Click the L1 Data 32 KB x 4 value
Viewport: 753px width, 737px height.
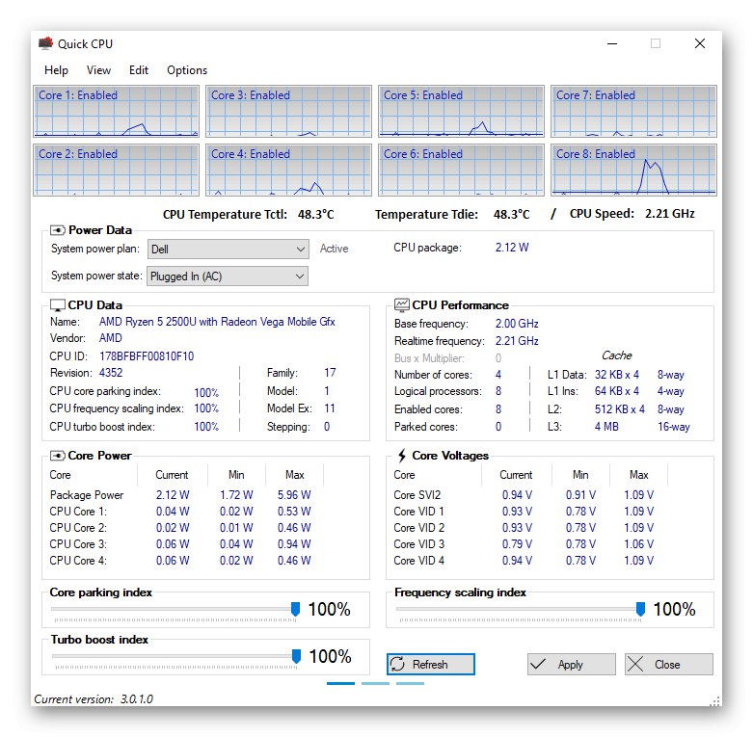click(x=617, y=374)
